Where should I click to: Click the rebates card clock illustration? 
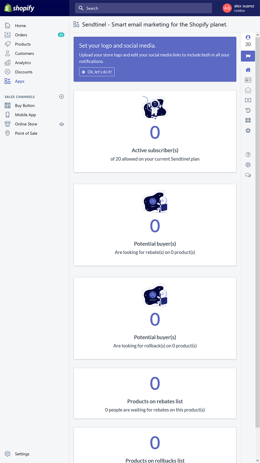click(155, 201)
